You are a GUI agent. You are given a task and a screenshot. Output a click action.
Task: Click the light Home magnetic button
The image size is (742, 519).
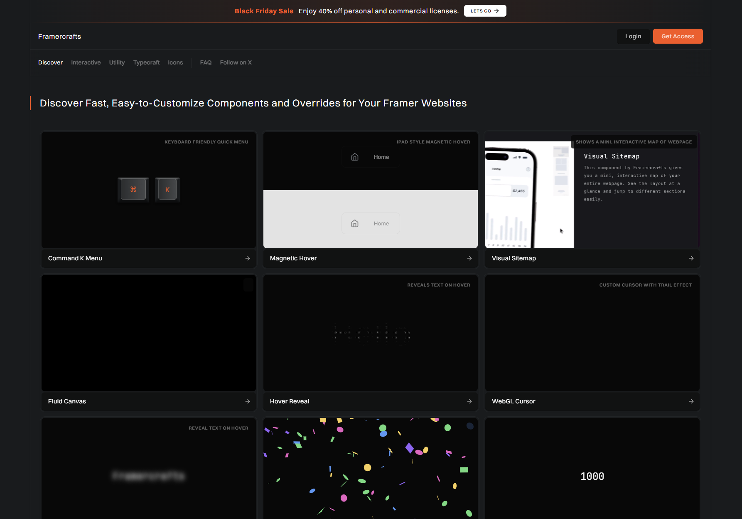tap(371, 223)
